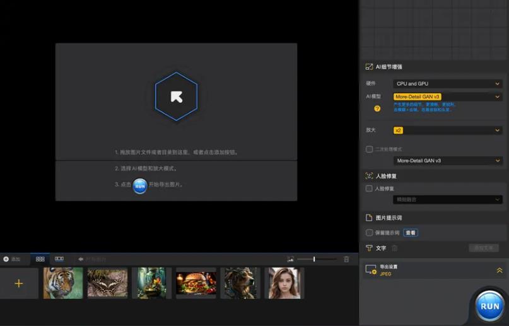This screenshot has height=326, width=509.
Task: Switch to grid thumbnail view tab
Action: coord(40,259)
